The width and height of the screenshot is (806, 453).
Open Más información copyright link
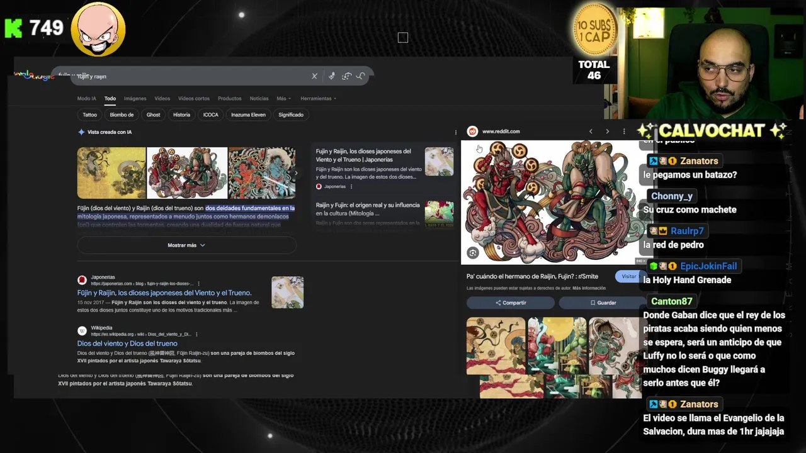click(x=589, y=288)
